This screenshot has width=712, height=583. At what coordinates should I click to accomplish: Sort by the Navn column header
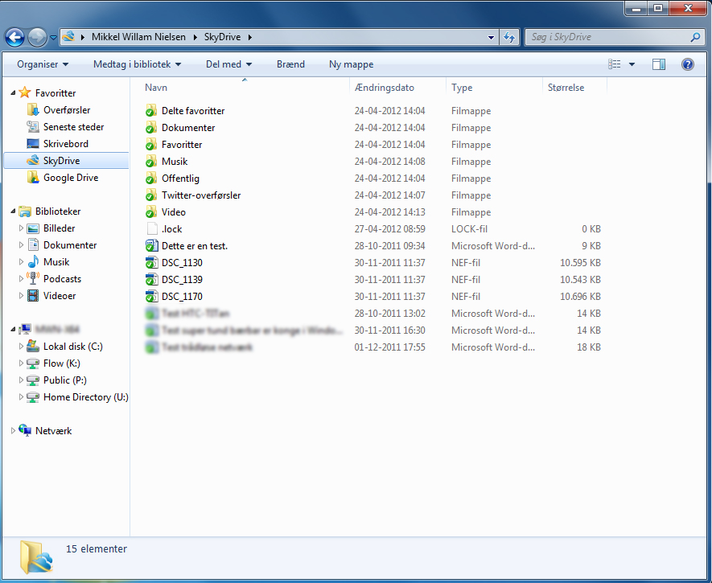[245, 88]
